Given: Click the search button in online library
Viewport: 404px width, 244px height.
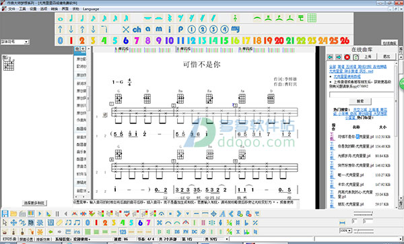Looking at the screenshot, I should tap(360, 101).
